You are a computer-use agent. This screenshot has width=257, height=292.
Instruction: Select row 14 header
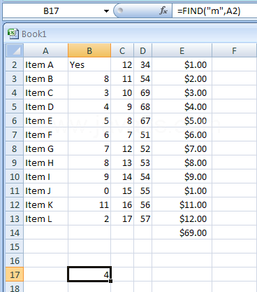pyautogui.click(x=15, y=232)
